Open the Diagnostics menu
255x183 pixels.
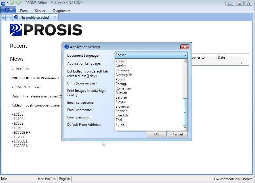tap(62, 11)
